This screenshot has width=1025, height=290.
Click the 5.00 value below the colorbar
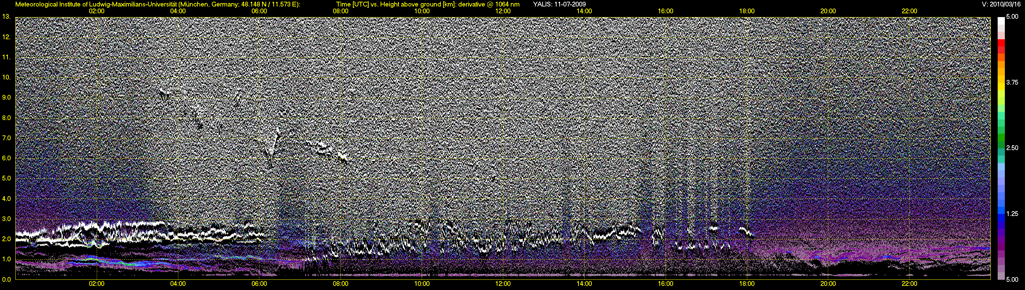[x=1013, y=279]
